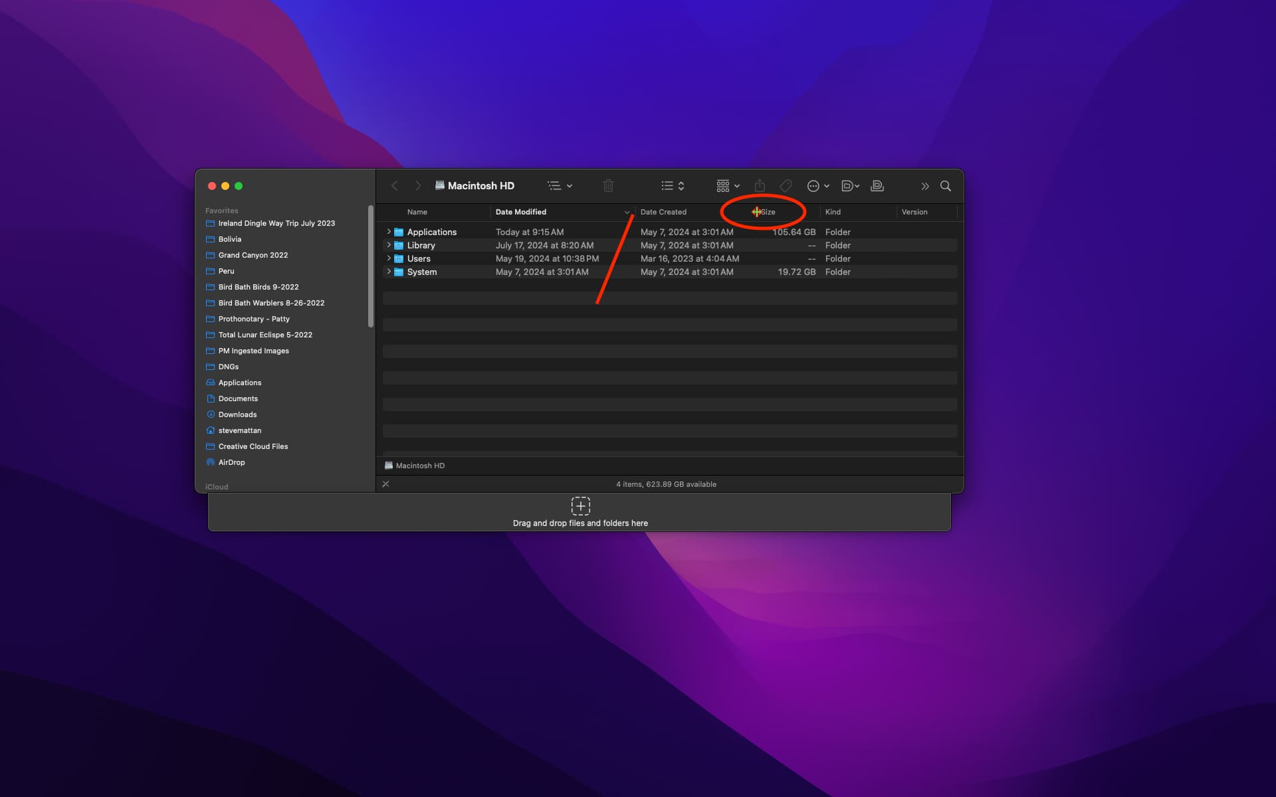1276x797 pixels.
Task: Open DNGs folder in sidebar
Action: point(229,367)
